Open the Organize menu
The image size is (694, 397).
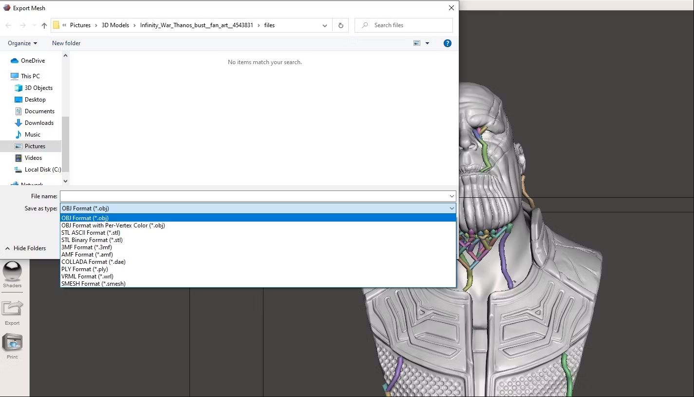click(22, 43)
